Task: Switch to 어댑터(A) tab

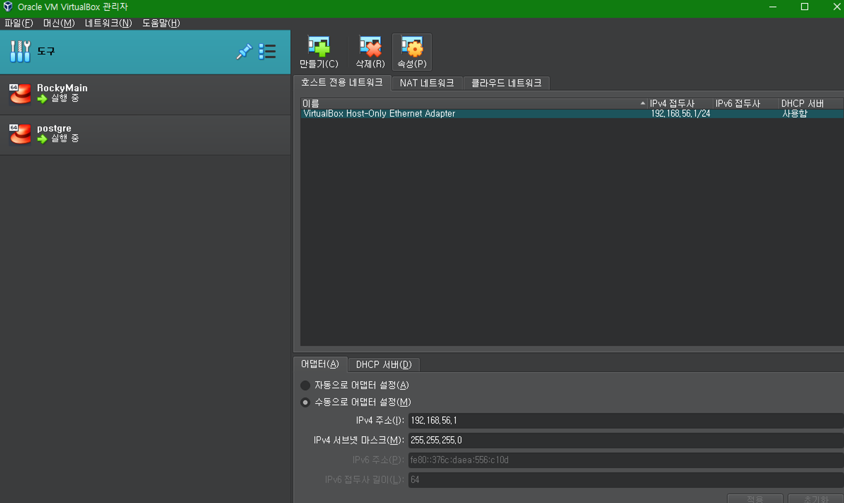Action: 320,364
